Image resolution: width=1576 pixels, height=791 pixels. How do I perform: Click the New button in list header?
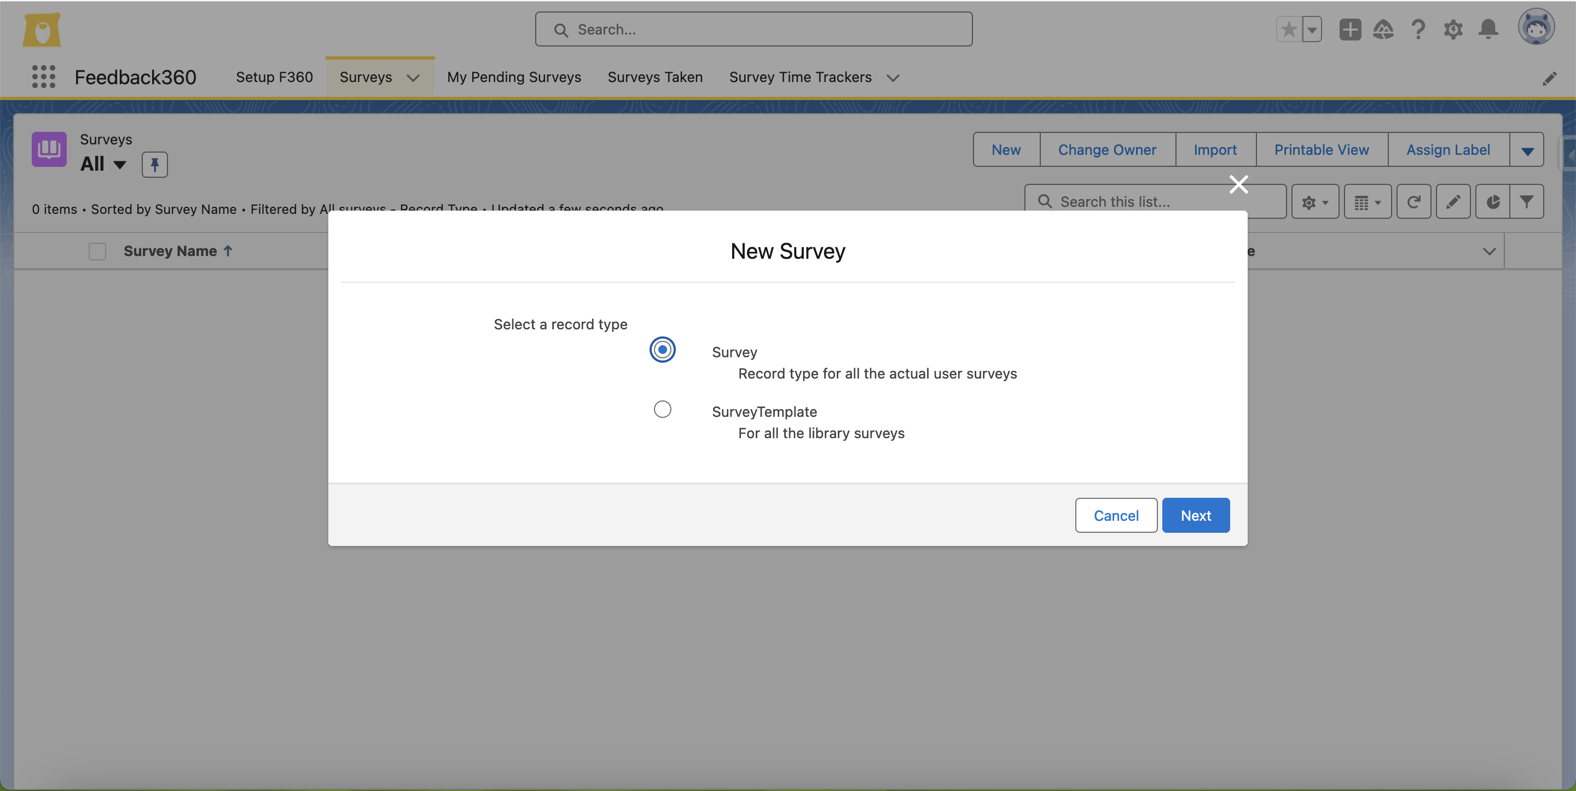click(x=1006, y=150)
